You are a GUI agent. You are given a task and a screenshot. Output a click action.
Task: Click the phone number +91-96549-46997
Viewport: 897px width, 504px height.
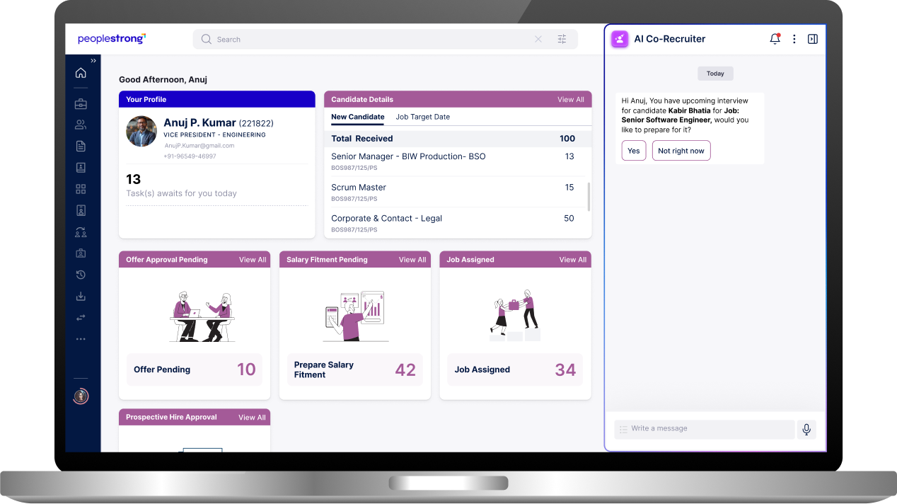coord(190,156)
